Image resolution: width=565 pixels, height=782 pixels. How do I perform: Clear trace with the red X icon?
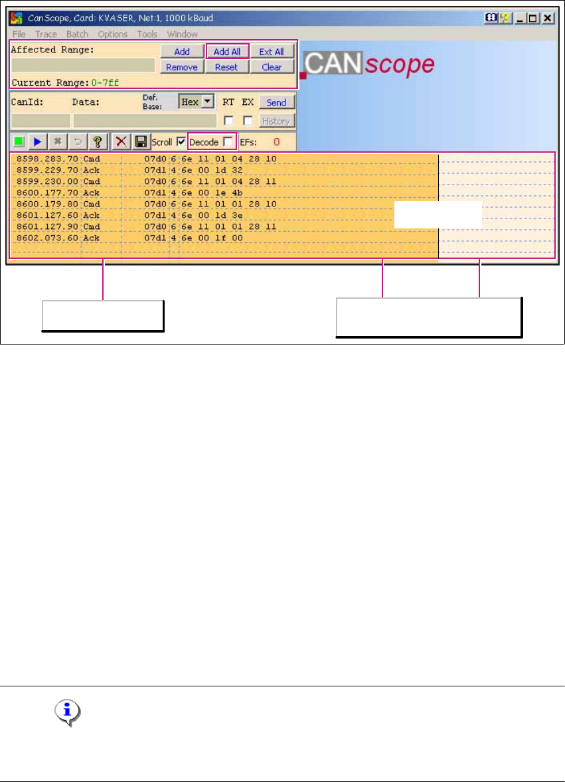(x=121, y=141)
